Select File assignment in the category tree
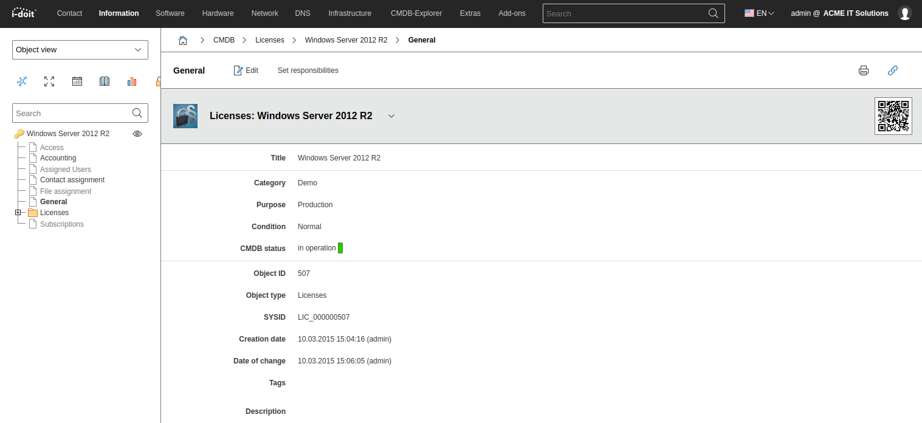 tap(66, 191)
